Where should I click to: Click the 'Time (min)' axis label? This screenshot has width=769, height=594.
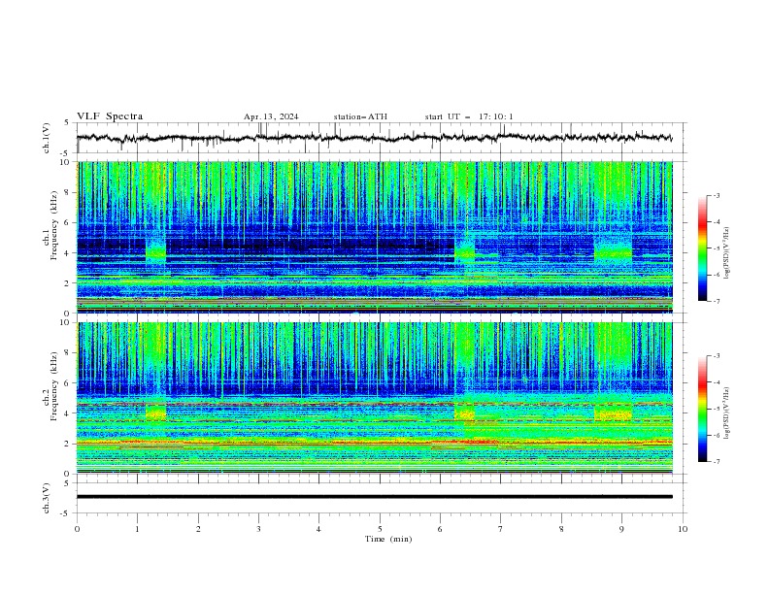tap(388, 539)
